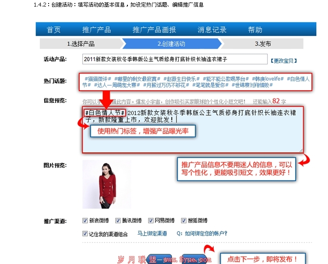The height and width of the screenshot is (264, 328).
Task: Open the 首页 menu item
Action: coord(53,30)
